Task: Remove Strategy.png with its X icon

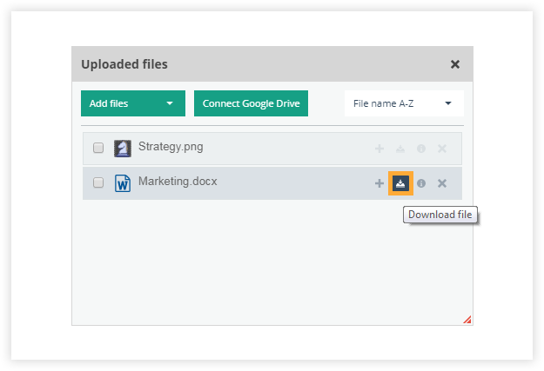Action: (442, 149)
